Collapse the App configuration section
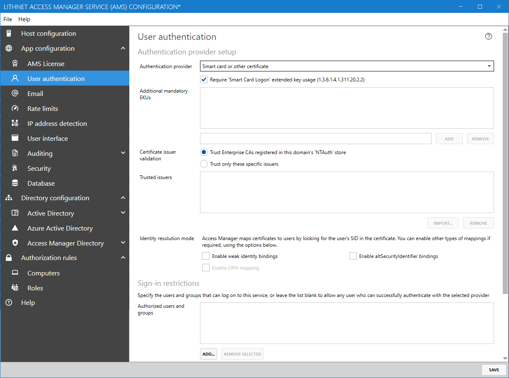The width and height of the screenshot is (509, 378). 123,49
